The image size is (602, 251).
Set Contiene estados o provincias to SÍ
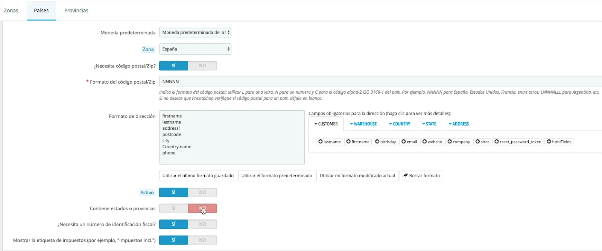coord(173,208)
